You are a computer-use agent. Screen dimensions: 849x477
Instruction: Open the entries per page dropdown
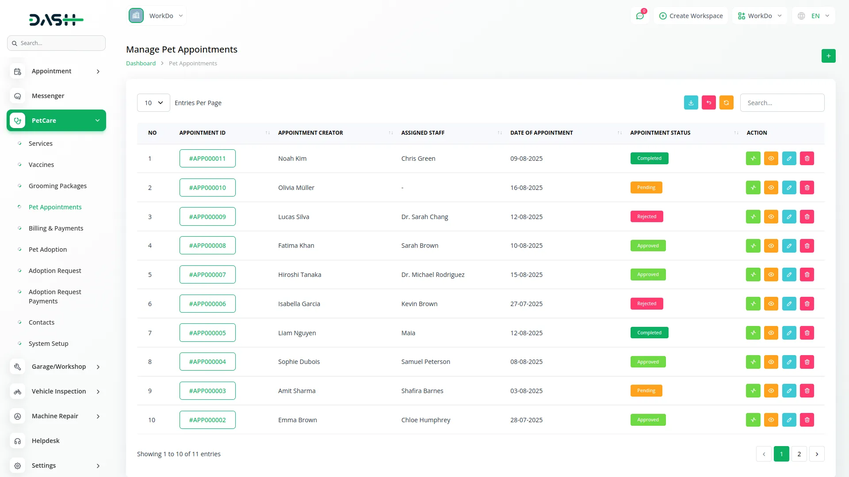pyautogui.click(x=153, y=103)
